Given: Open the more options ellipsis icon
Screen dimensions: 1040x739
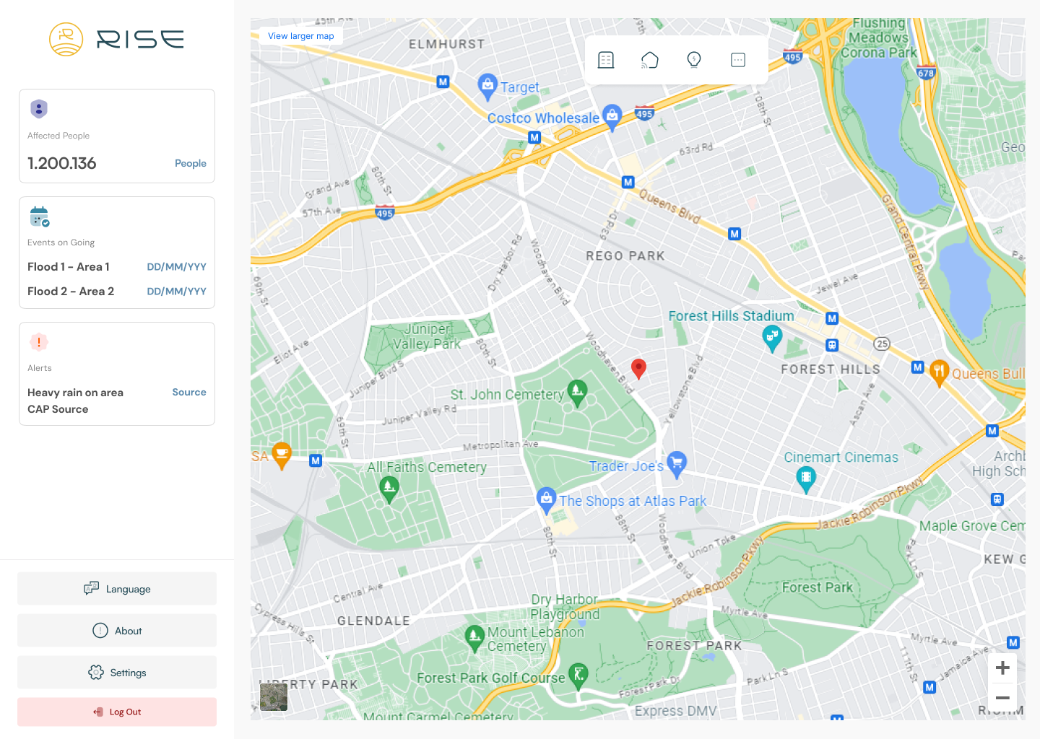Looking at the screenshot, I should [x=738, y=60].
